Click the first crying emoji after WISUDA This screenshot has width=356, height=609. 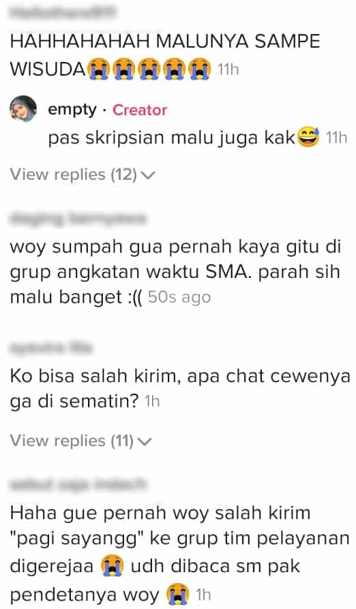[x=98, y=69]
